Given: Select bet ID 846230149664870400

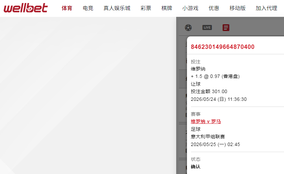Looking at the screenshot, I should click(x=223, y=47).
